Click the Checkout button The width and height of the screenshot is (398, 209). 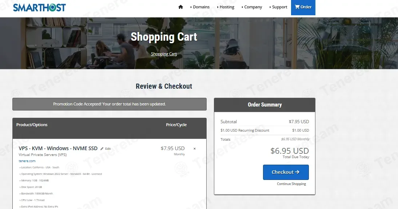coord(286,172)
